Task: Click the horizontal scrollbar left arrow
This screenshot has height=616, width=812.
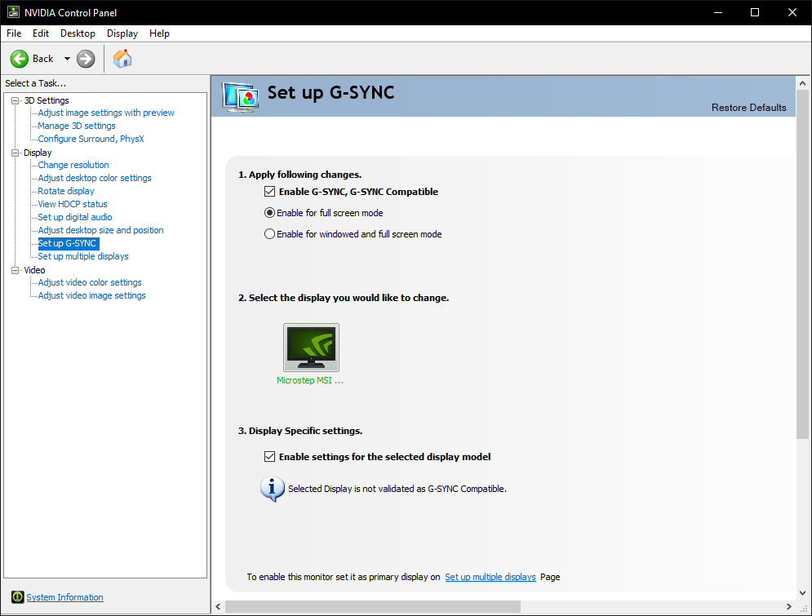Action: pos(218,607)
